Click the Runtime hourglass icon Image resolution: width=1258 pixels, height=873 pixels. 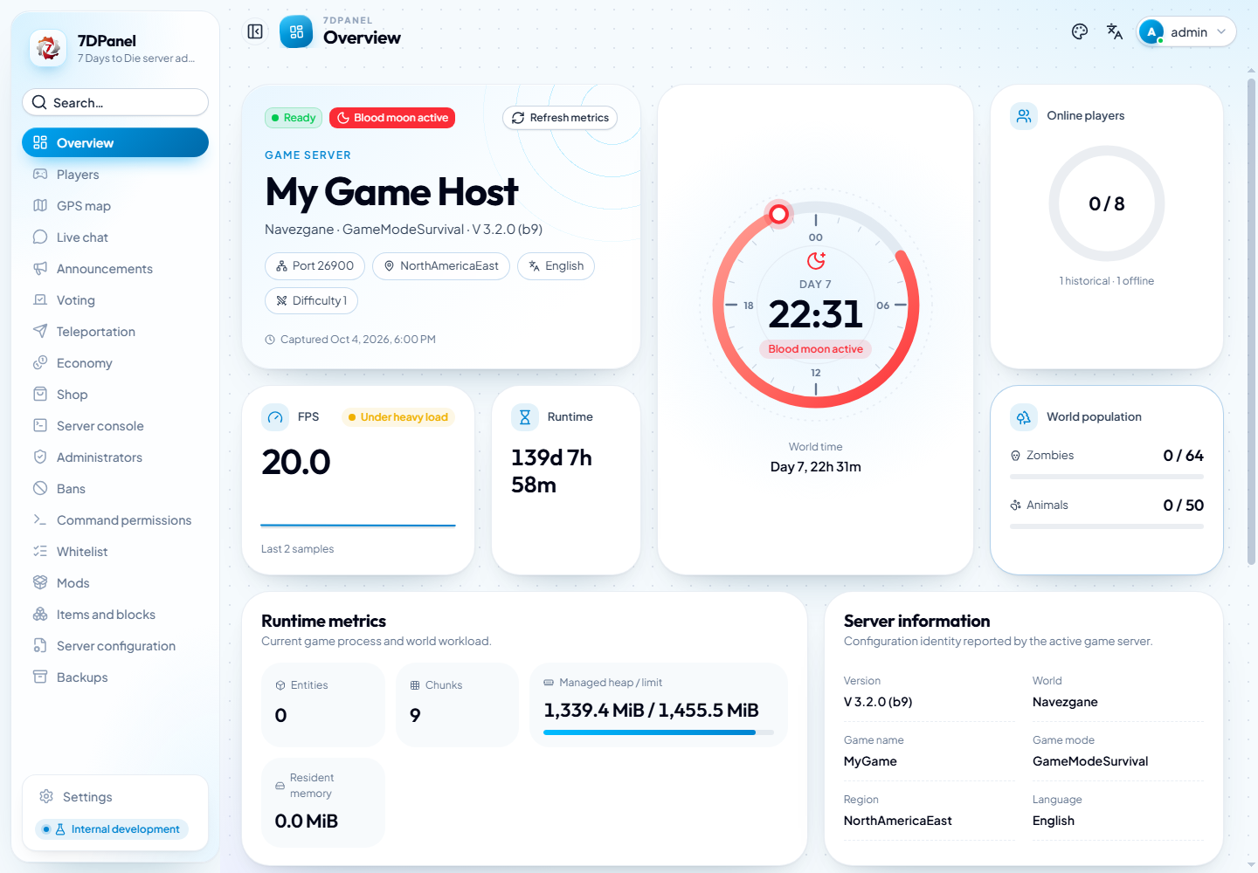tap(525, 417)
